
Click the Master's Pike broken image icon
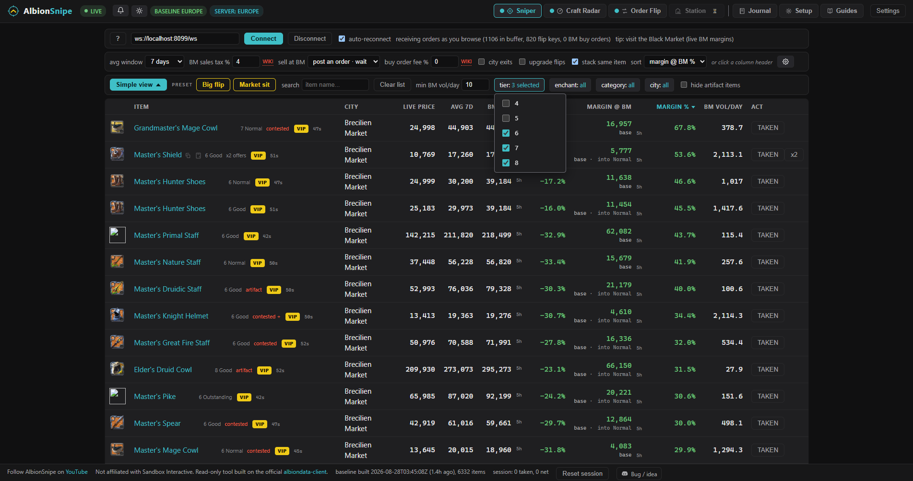[x=117, y=396]
